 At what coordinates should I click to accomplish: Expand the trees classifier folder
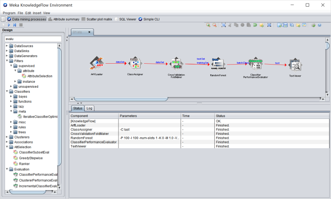[11, 132]
